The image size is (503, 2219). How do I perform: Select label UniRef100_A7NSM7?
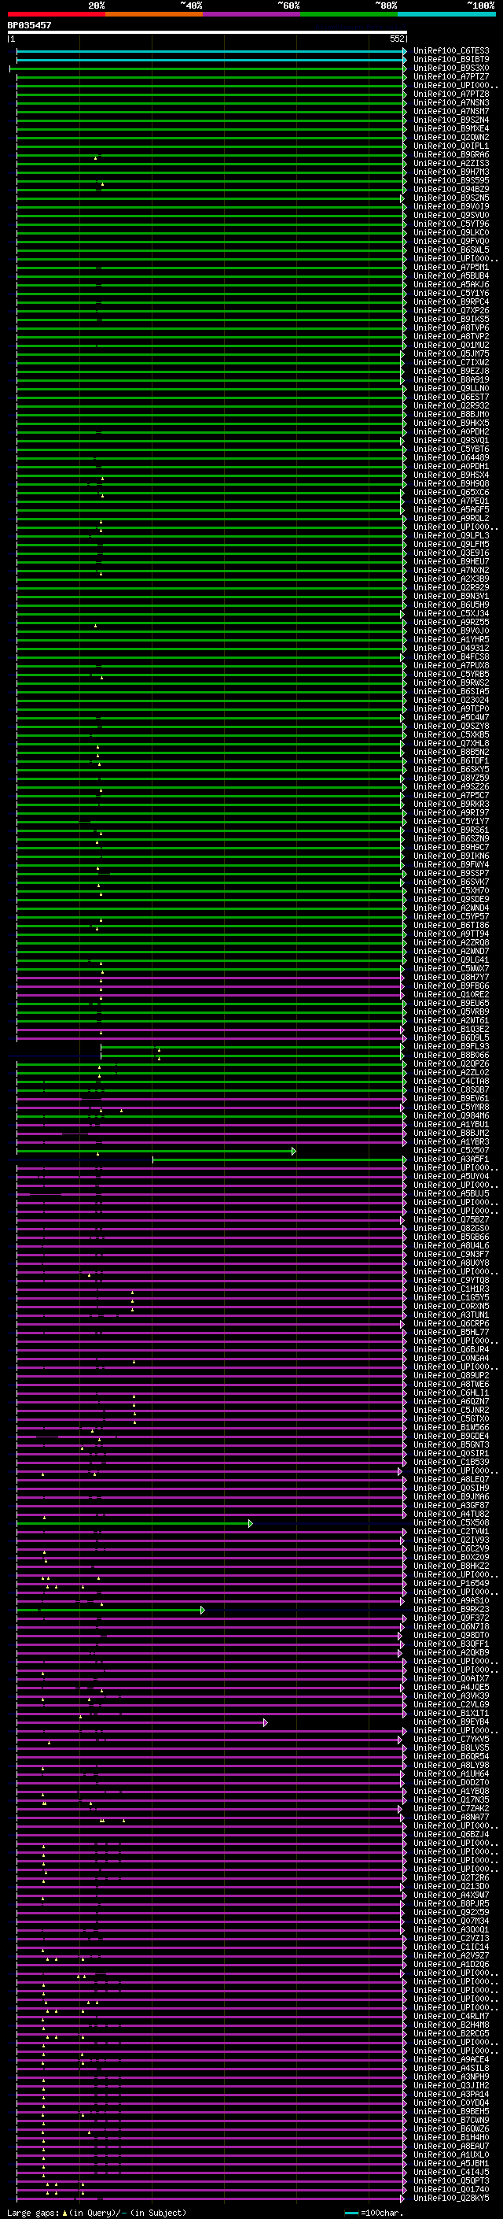click(450, 111)
